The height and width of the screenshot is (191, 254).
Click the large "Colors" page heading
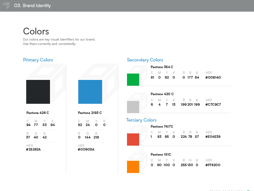(36, 31)
